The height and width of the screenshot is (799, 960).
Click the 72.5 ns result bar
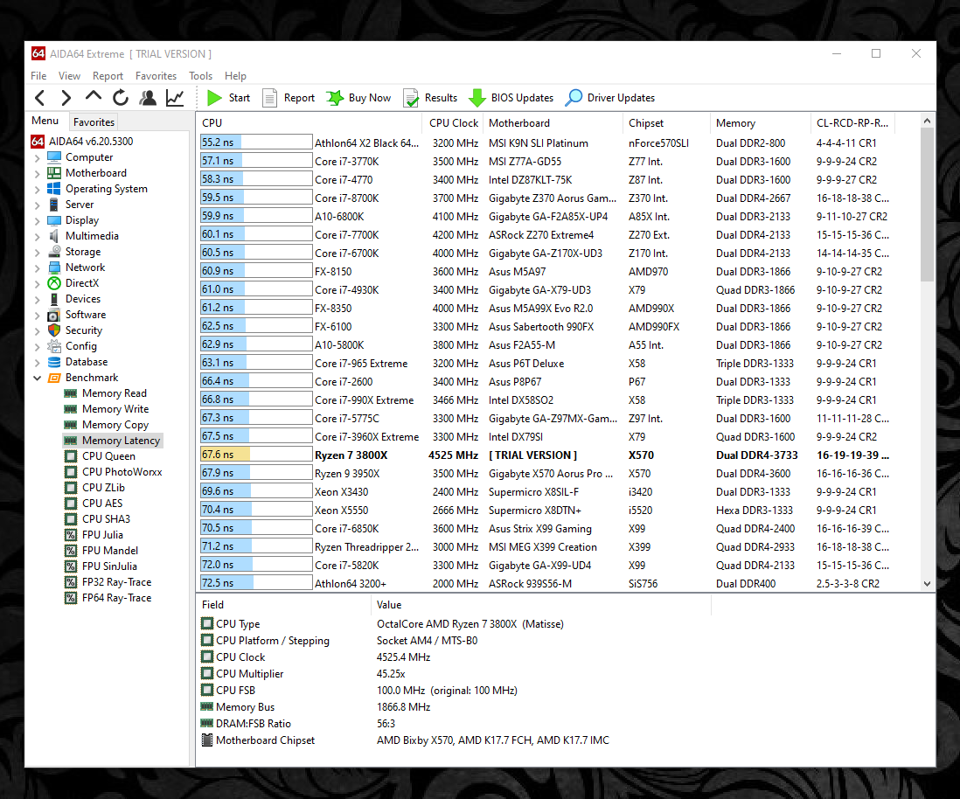[256, 583]
